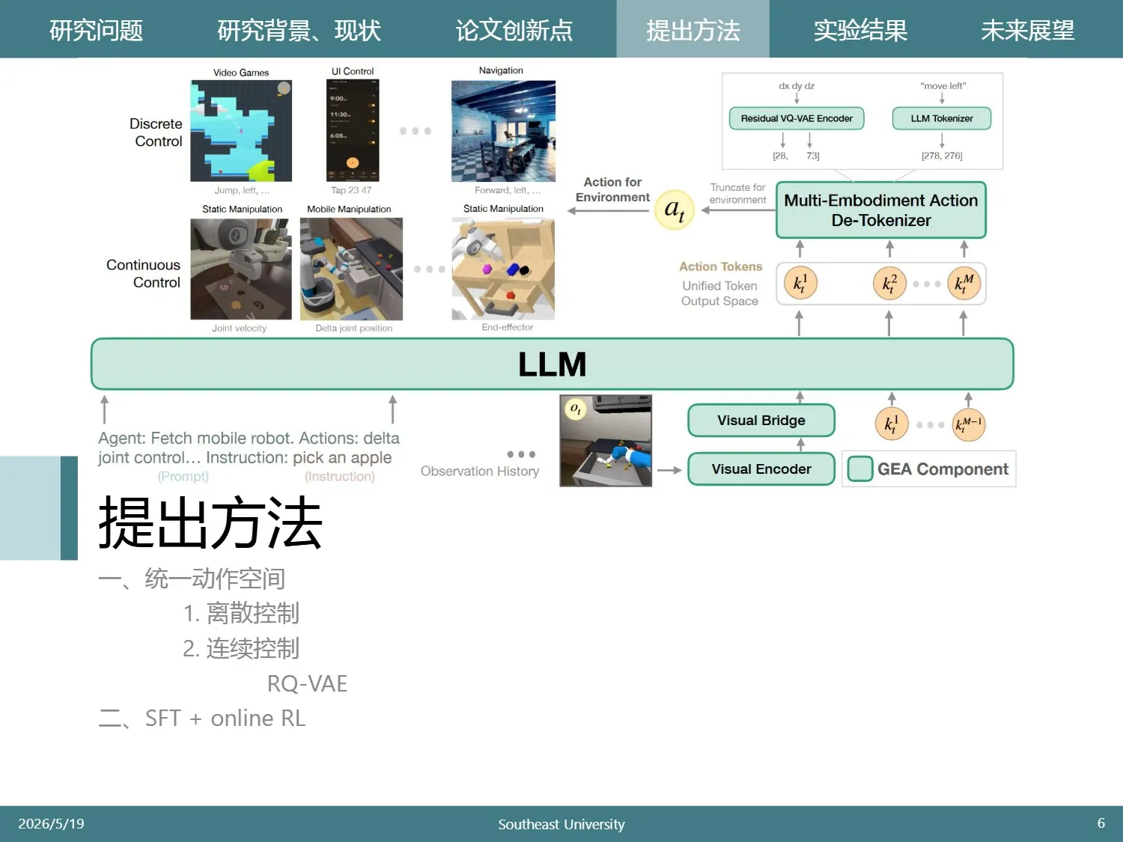Select the 提出方法 tab
This screenshot has width=1123, height=842.
click(693, 29)
